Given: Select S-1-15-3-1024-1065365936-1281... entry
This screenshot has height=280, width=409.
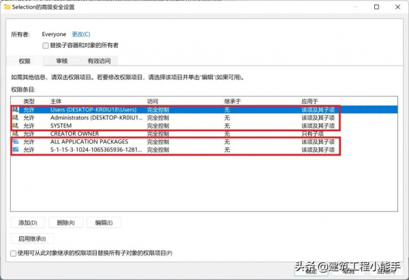Looking at the screenshot, I should point(204,150).
